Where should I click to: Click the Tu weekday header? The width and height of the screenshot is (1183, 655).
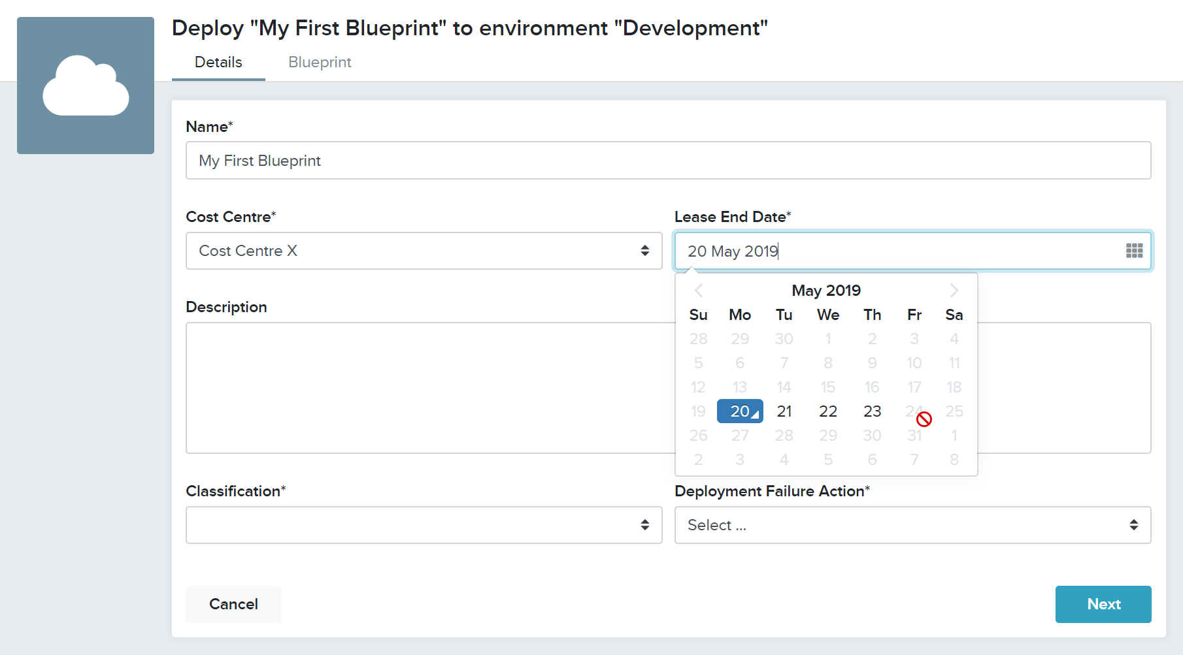[x=784, y=315]
